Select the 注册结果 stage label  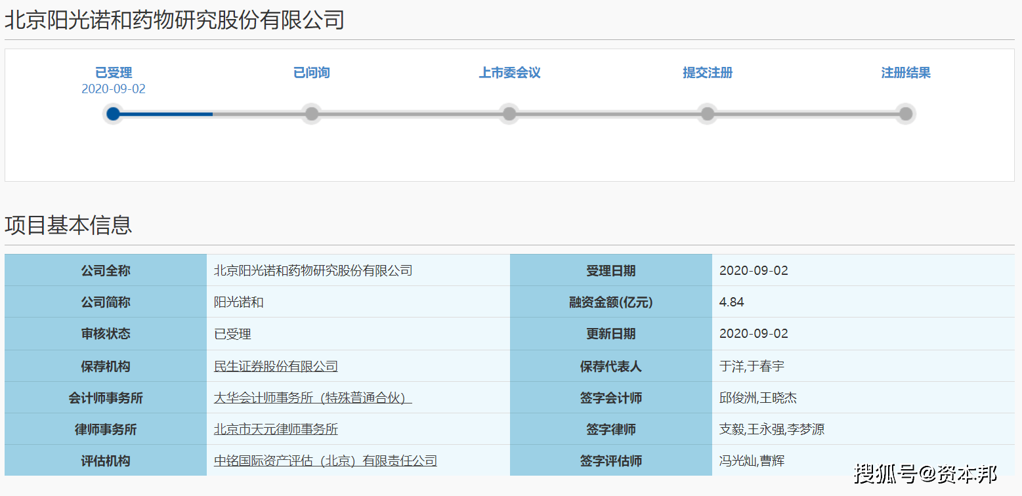point(906,73)
